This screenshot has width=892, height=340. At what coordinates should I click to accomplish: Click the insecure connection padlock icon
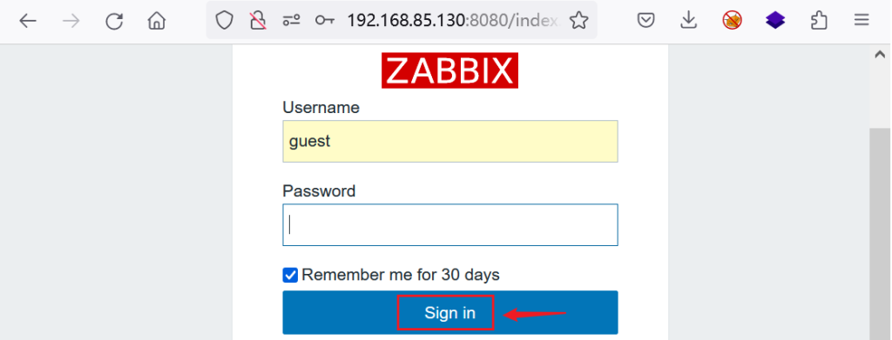coord(258,22)
